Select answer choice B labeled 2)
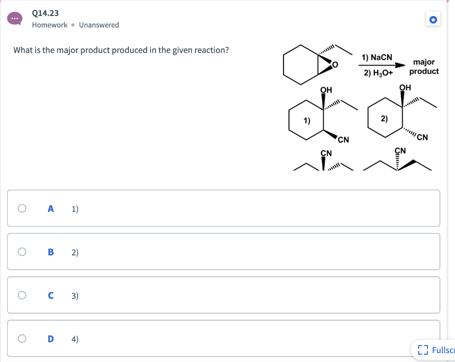455x362 pixels. (x=75, y=251)
